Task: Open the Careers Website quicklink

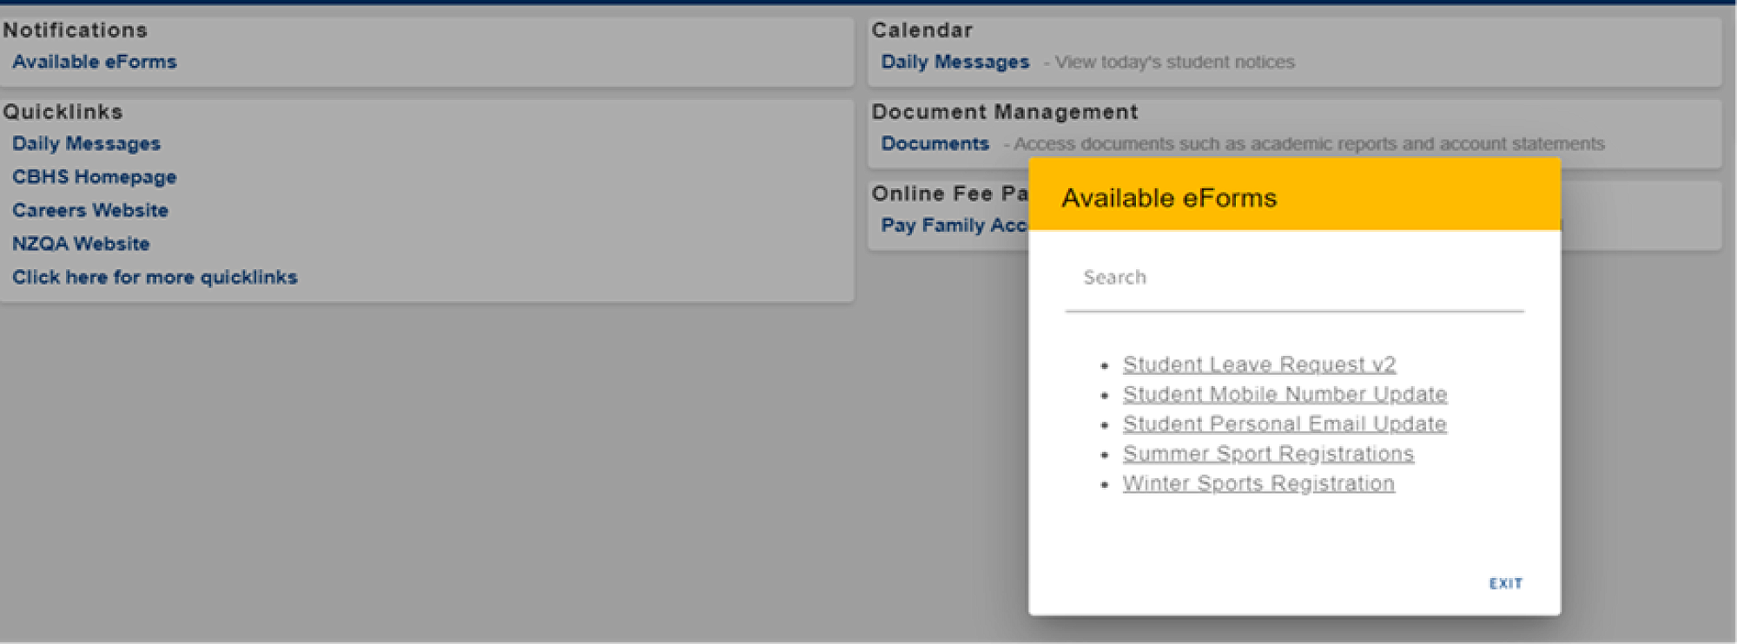Action: 89,211
